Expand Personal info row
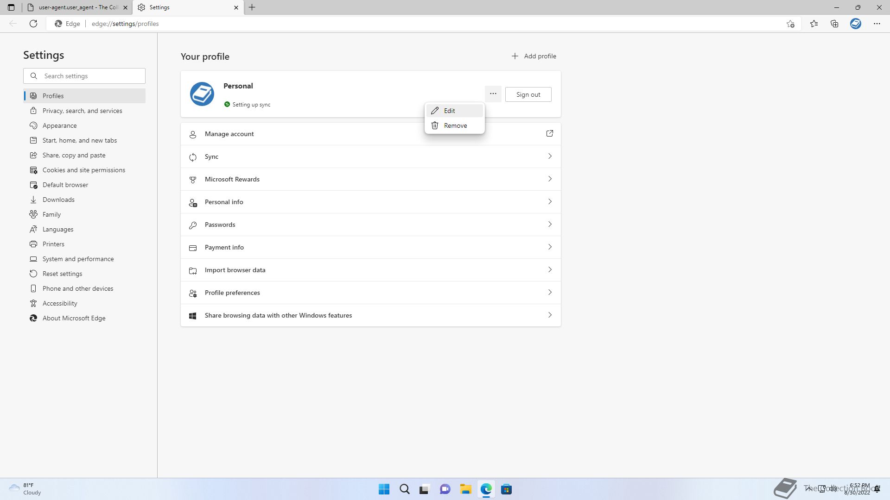The image size is (890, 500). [371, 202]
